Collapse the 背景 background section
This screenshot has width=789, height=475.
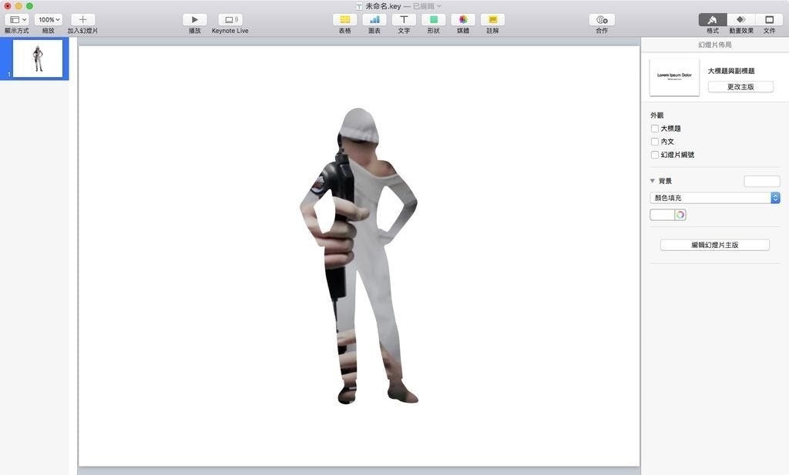click(x=653, y=181)
